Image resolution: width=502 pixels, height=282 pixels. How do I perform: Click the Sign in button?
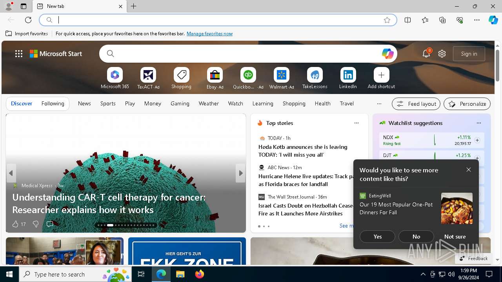(x=469, y=54)
